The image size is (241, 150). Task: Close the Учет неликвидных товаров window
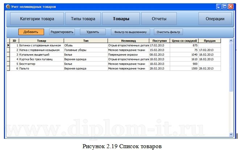click(231, 7)
